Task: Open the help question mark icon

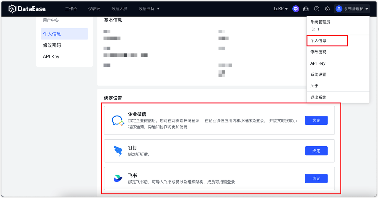Action: pyautogui.click(x=317, y=9)
